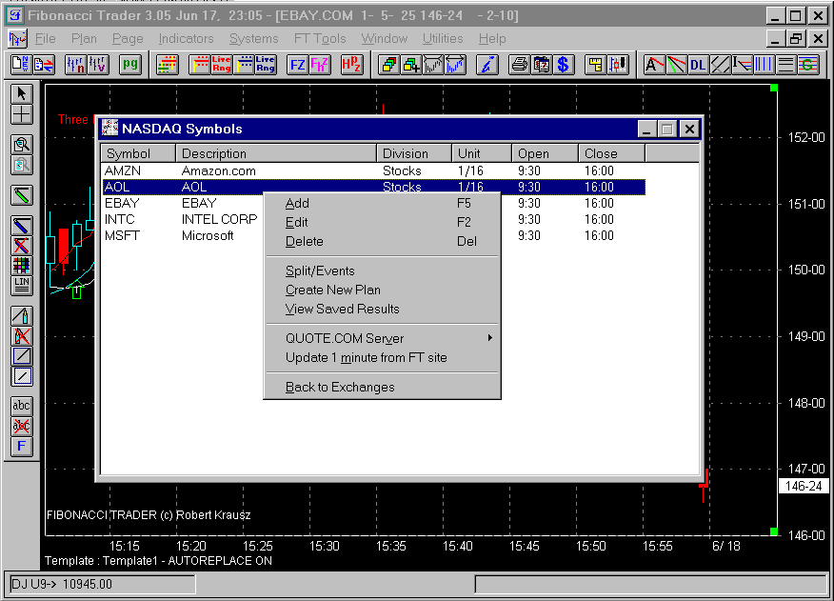Click the red 'HPZ' toolbar icon
Image resolution: width=834 pixels, height=601 pixels.
click(349, 65)
